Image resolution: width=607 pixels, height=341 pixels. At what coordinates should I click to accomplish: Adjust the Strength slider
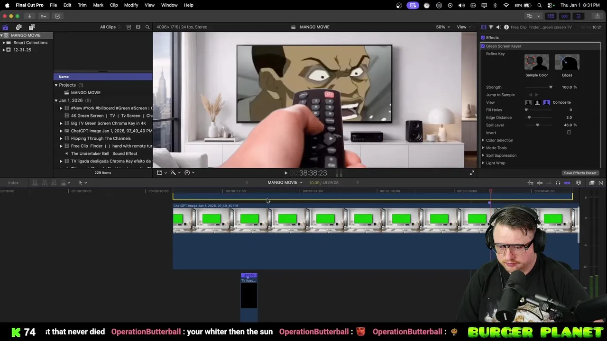click(x=538, y=87)
